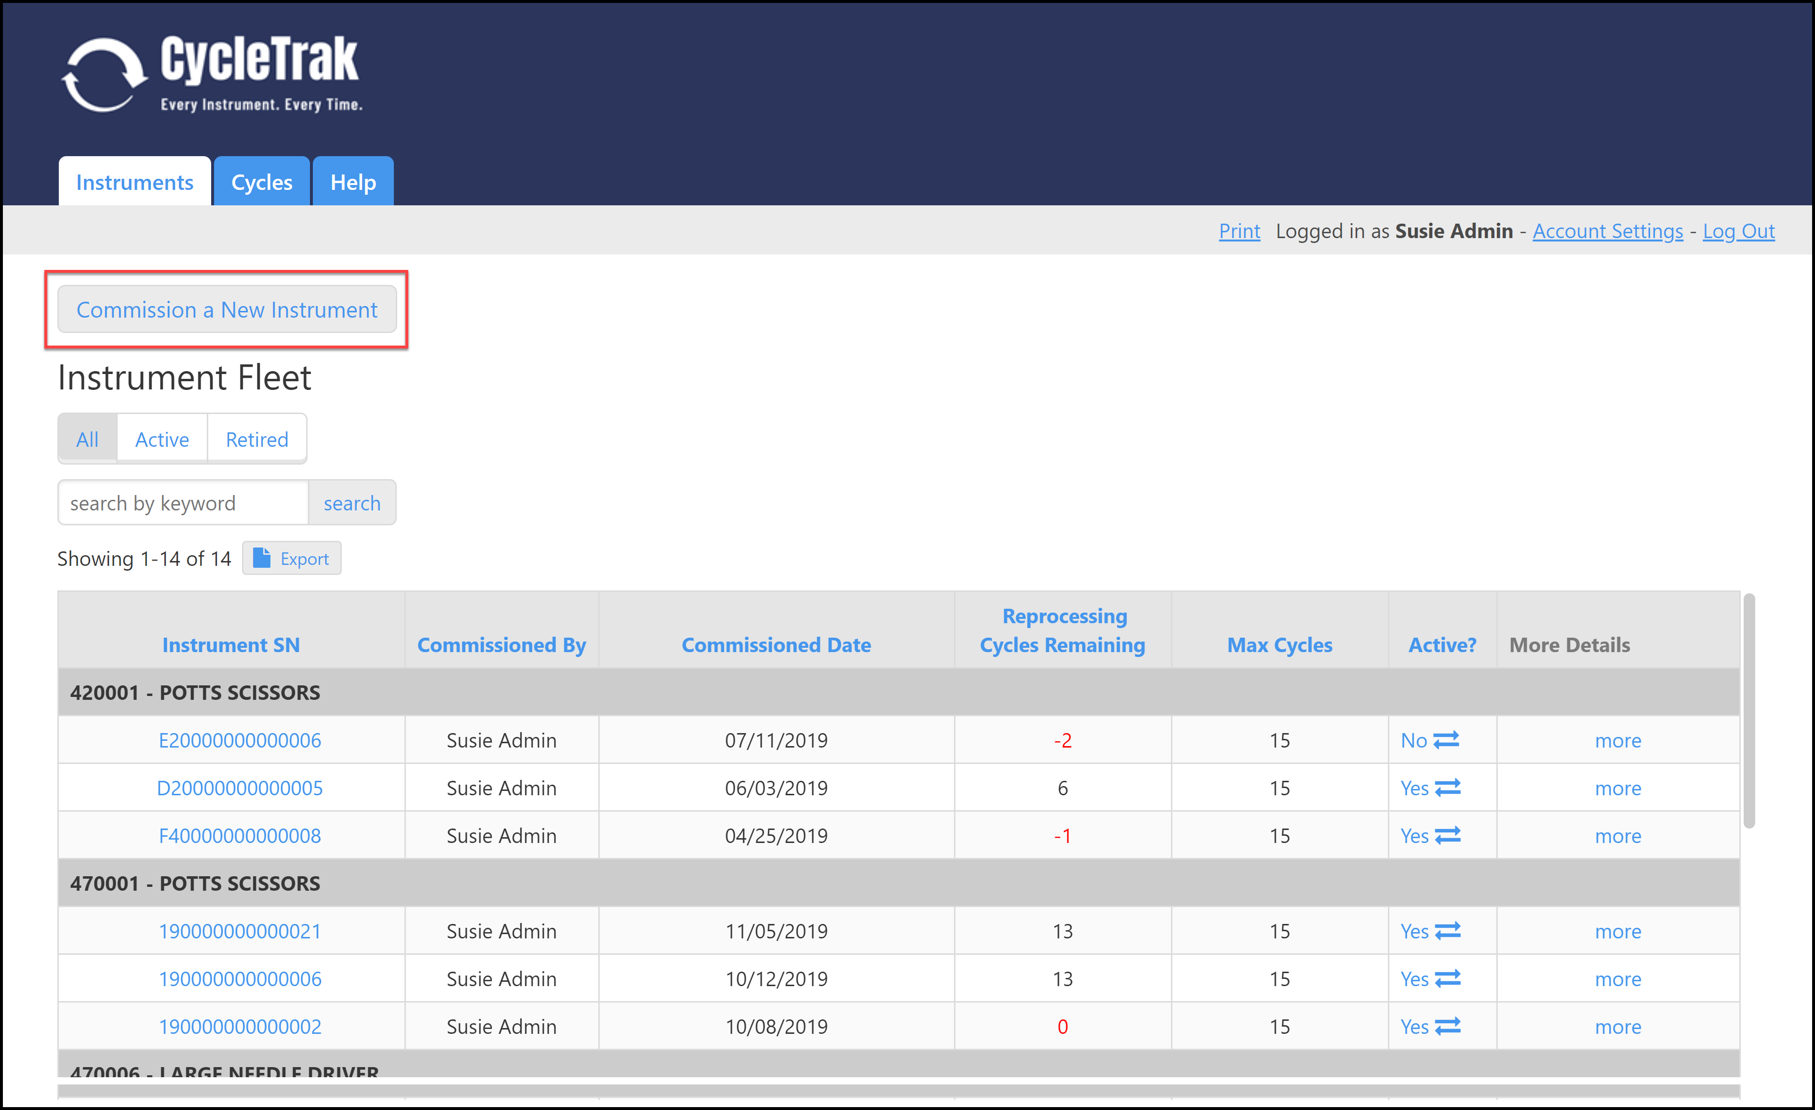Sort by Instrument SN column
Screen dimensions: 1815x1110
pyautogui.click(x=230, y=645)
